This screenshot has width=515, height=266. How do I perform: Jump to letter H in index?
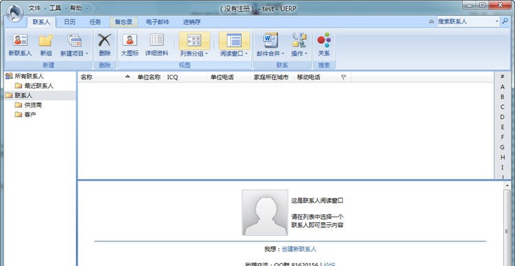click(502, 157)
